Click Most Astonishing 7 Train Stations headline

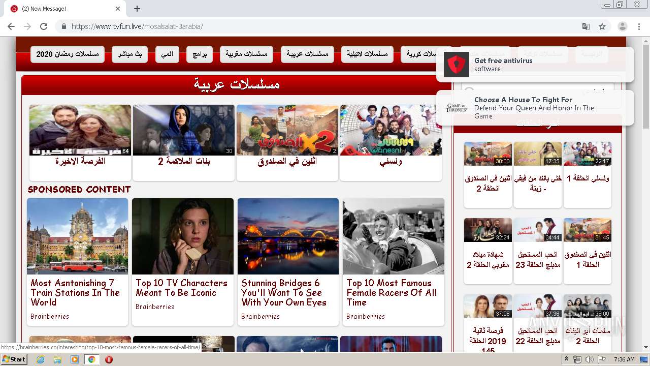75,292
